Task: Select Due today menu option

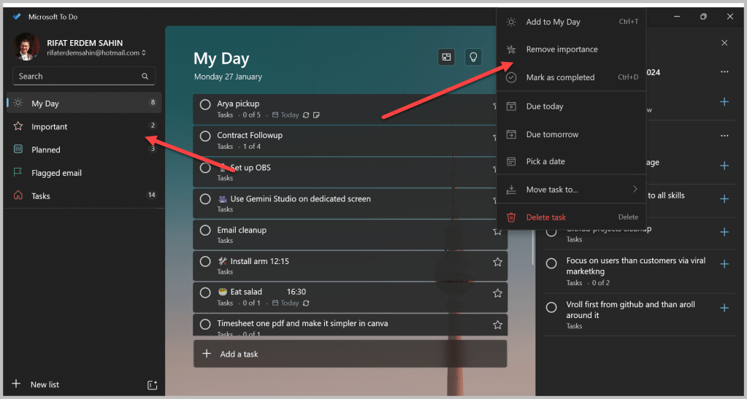Action: pos(571,106)
